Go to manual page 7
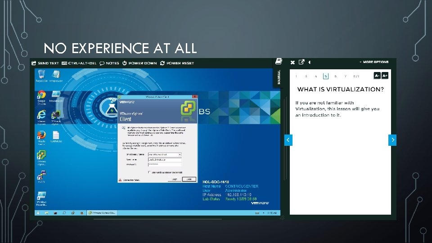 [x=345, y=76]
